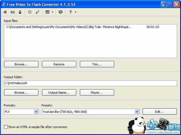Open the home page toolbar icon
The height and width of the screenshot is (135, 181).
tap(5, 12)
